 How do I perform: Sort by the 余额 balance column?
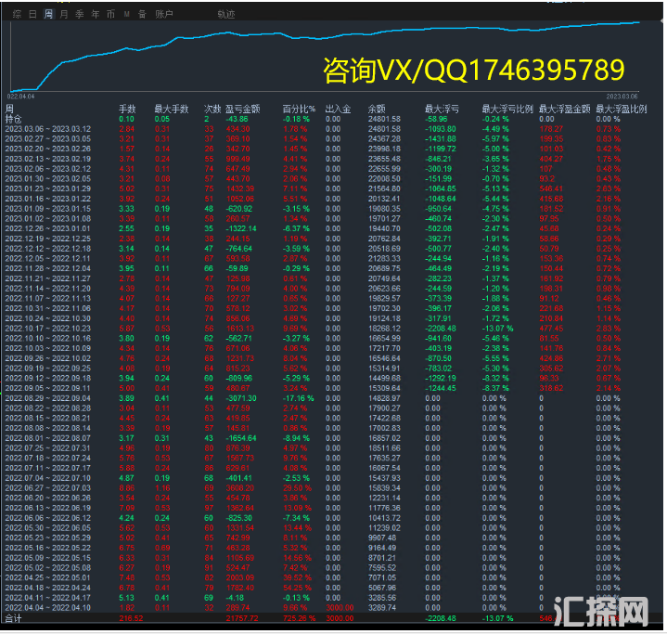click(x=377, y=110)
